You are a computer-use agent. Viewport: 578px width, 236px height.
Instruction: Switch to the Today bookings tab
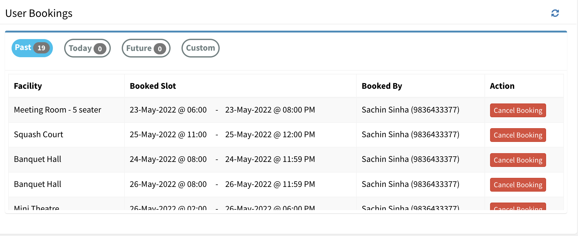(x=87, y=48)
